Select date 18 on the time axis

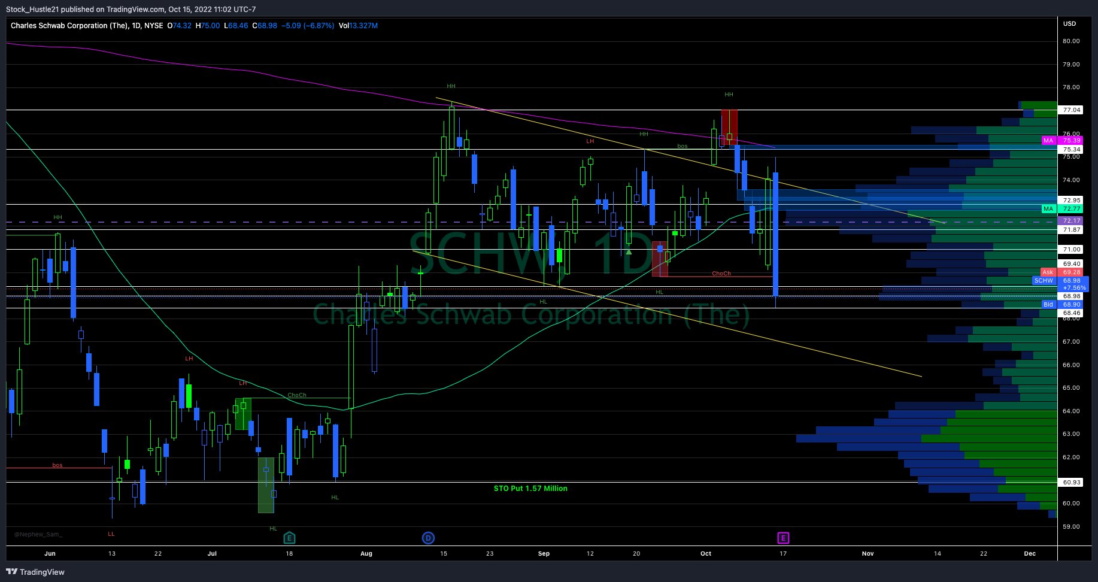[289, 554]
